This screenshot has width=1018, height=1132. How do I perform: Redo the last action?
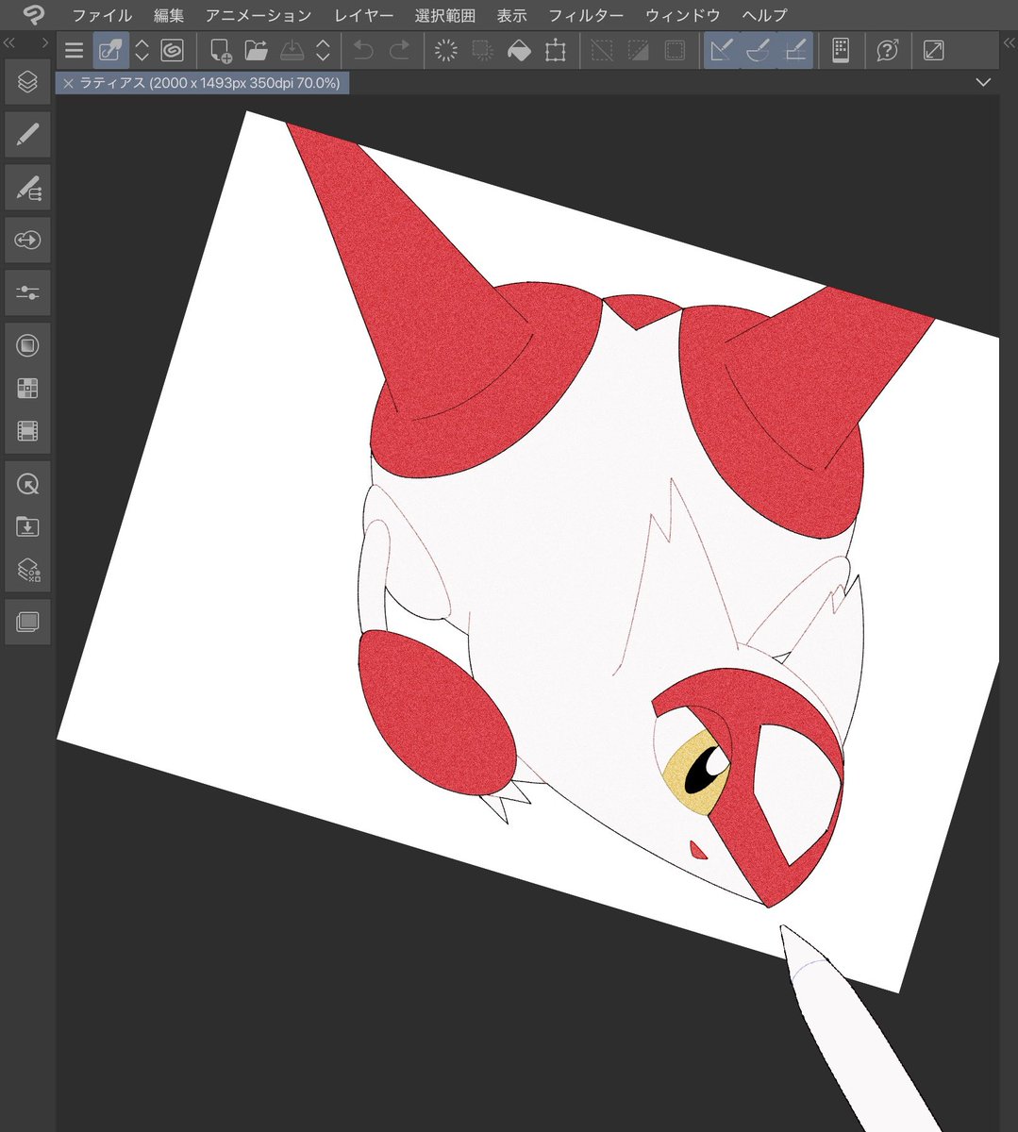point(400,50)
